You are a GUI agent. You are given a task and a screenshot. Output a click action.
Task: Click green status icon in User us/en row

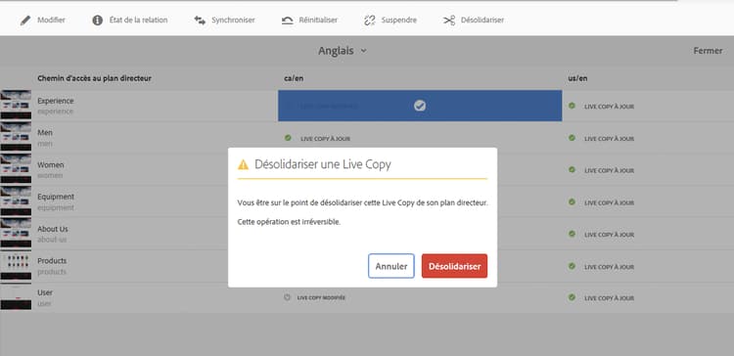(x=572, y=297)
